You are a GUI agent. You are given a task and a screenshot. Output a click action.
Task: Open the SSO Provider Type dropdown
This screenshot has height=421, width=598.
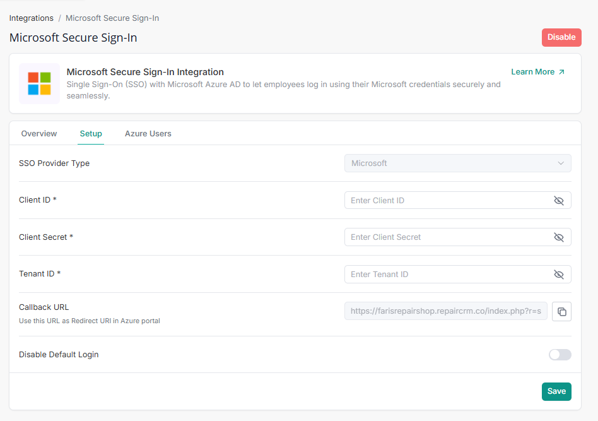[457, 163]
